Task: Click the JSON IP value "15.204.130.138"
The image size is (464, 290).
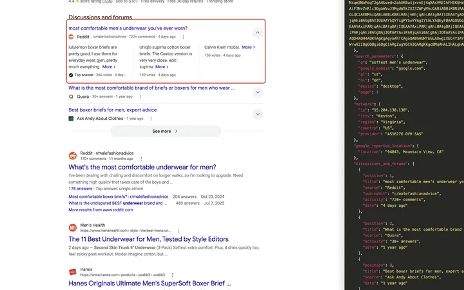Action: [391, 110]
